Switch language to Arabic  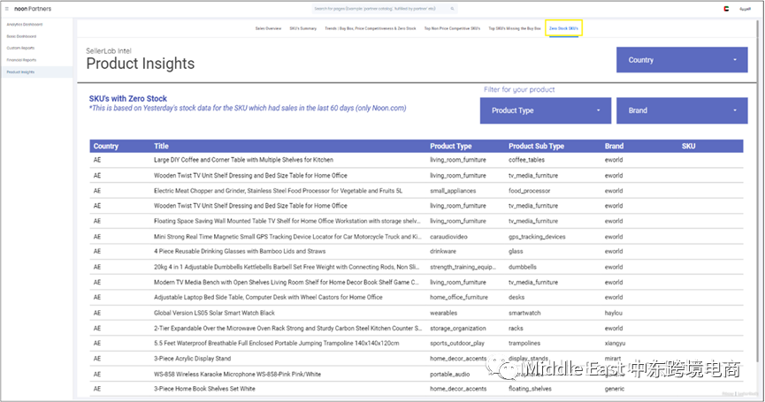pos(745,9)
